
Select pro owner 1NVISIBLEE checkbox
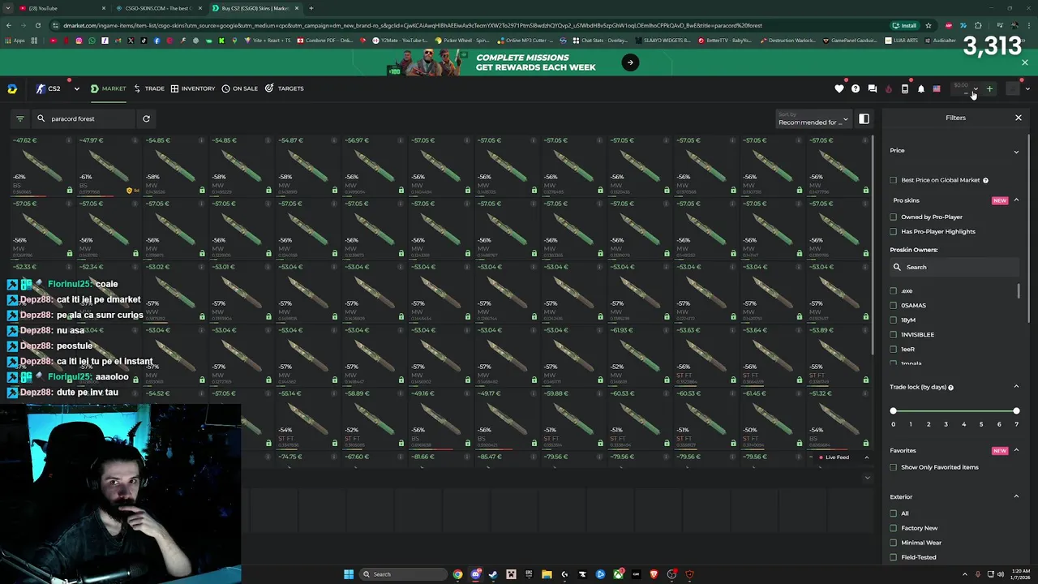894,334
